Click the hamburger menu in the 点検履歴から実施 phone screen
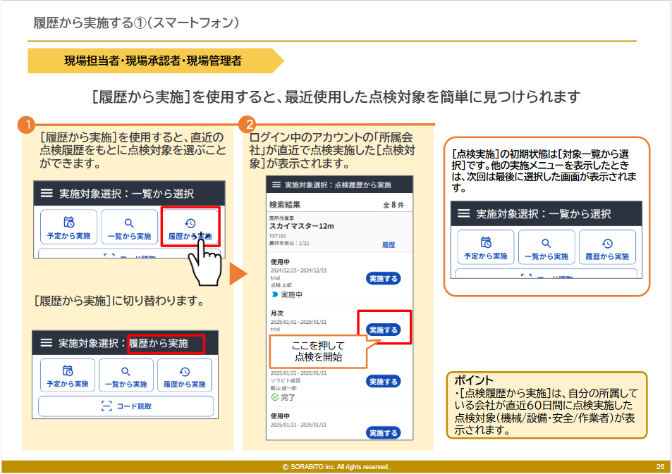The height and width of the screenshot is (474, 672). tap(275, 185)
